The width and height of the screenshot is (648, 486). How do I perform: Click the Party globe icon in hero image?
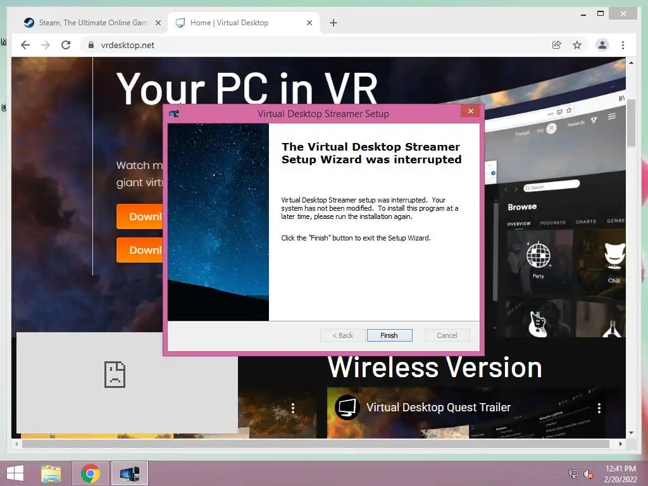[x=538, y=254]
